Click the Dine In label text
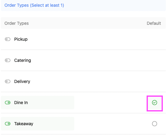This screenshot has width=168, height=135. point(21,103)
